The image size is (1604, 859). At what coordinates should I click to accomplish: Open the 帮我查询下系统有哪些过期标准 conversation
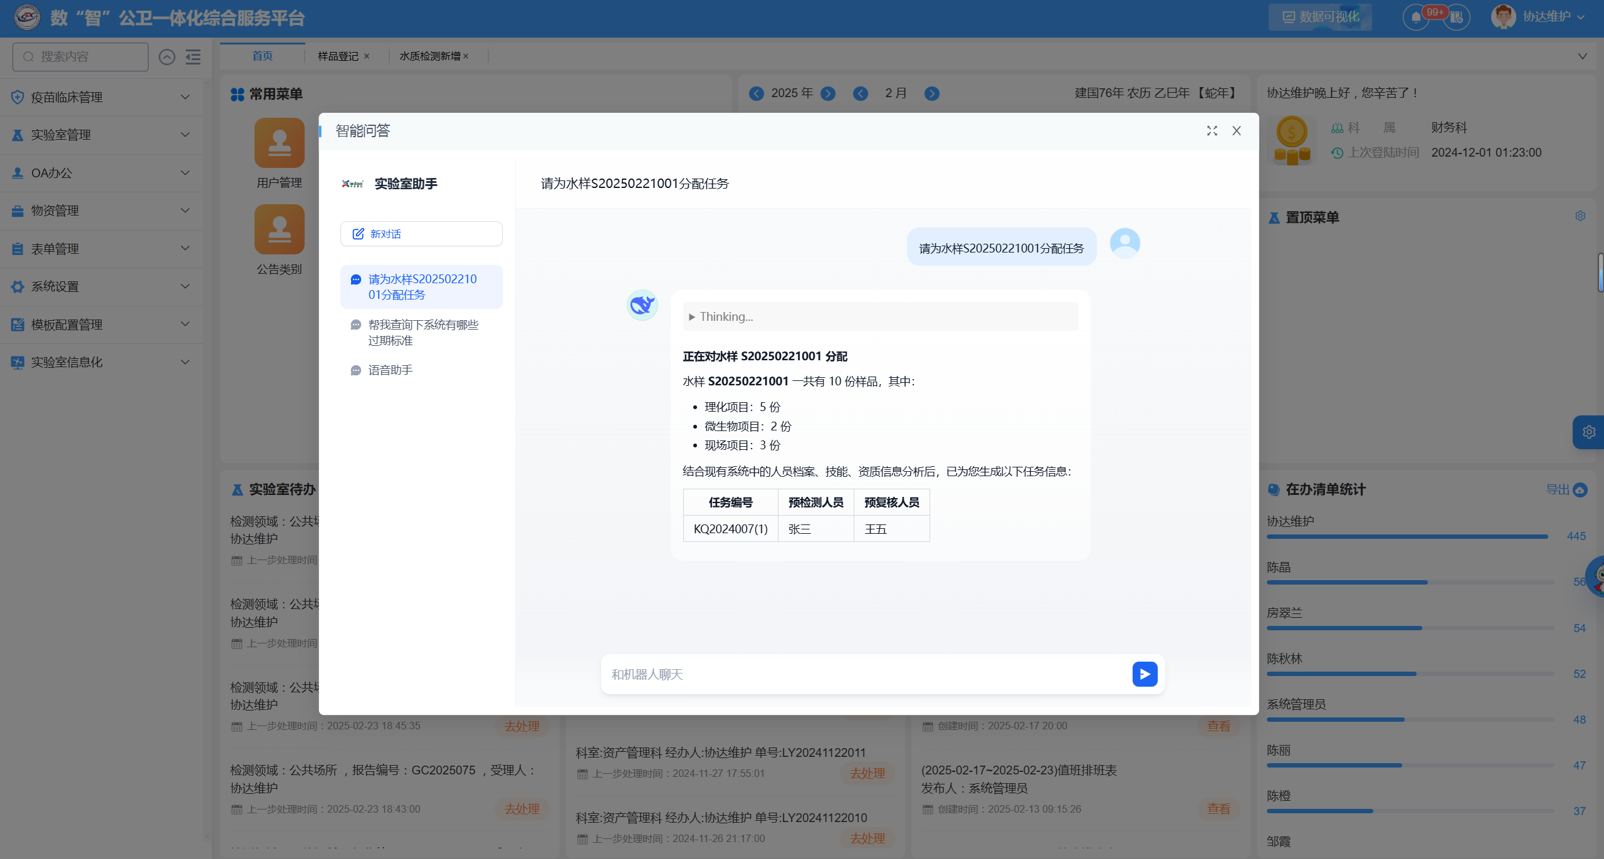tap(422, 333)
